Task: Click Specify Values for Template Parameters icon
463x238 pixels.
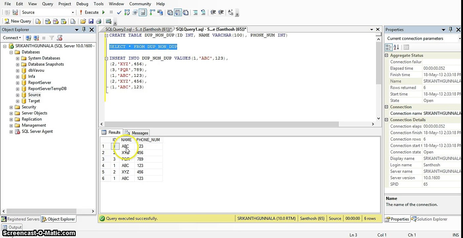Action: point(231,13)
